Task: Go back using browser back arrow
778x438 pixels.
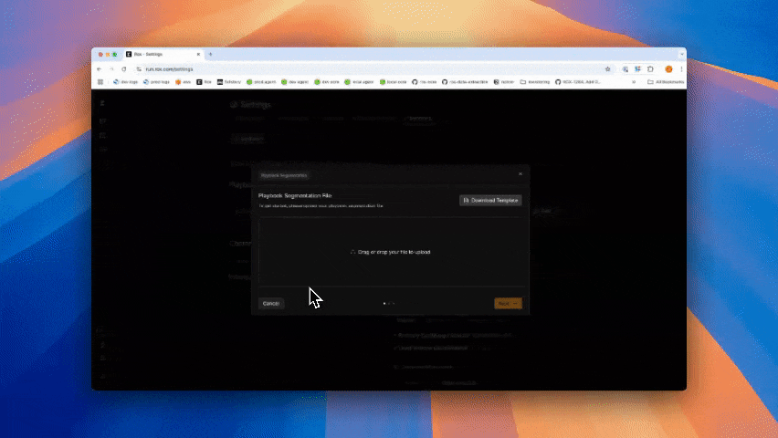Action: [100, 68]
